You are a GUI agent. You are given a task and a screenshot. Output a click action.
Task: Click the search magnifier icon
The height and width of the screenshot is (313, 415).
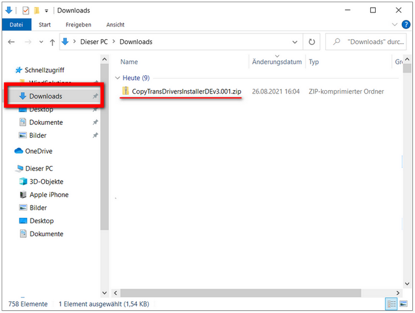click(336, 41)
